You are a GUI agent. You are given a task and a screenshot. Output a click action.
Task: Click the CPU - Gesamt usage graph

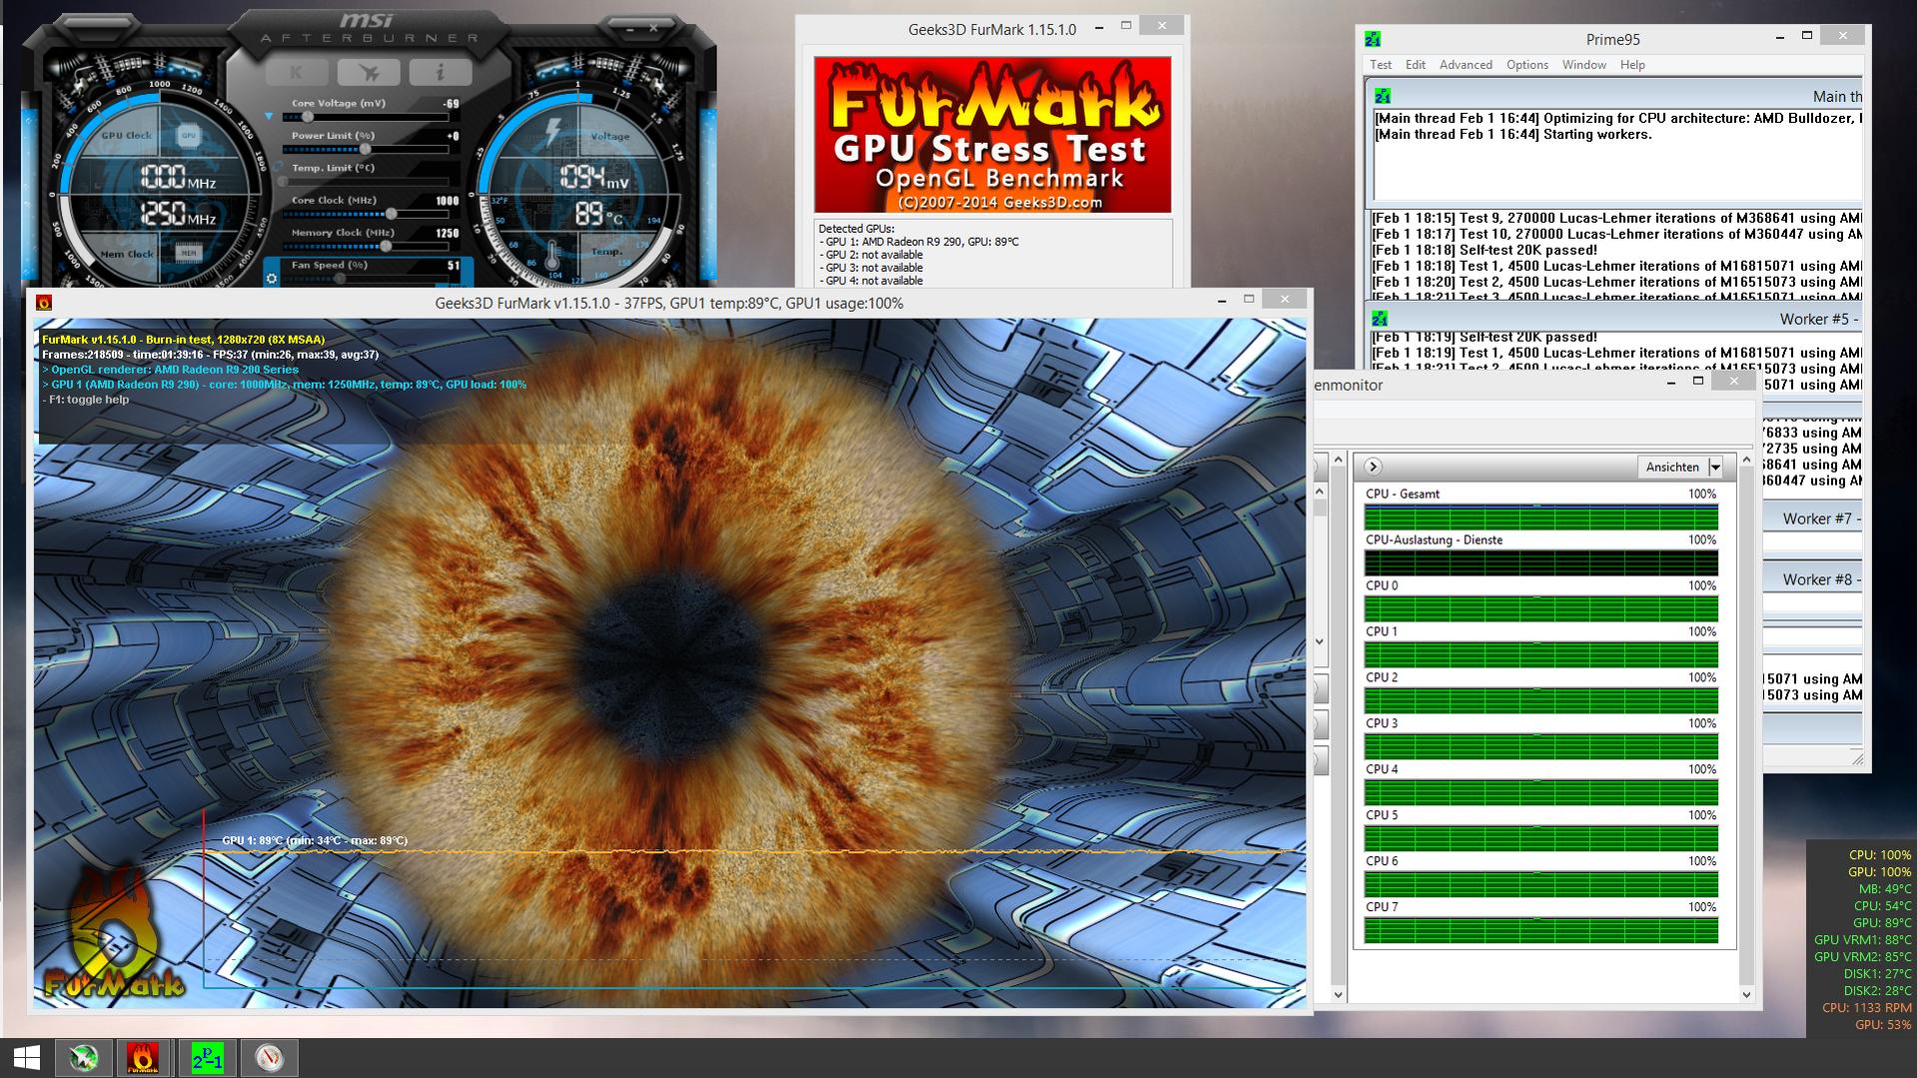(1541, 517)
